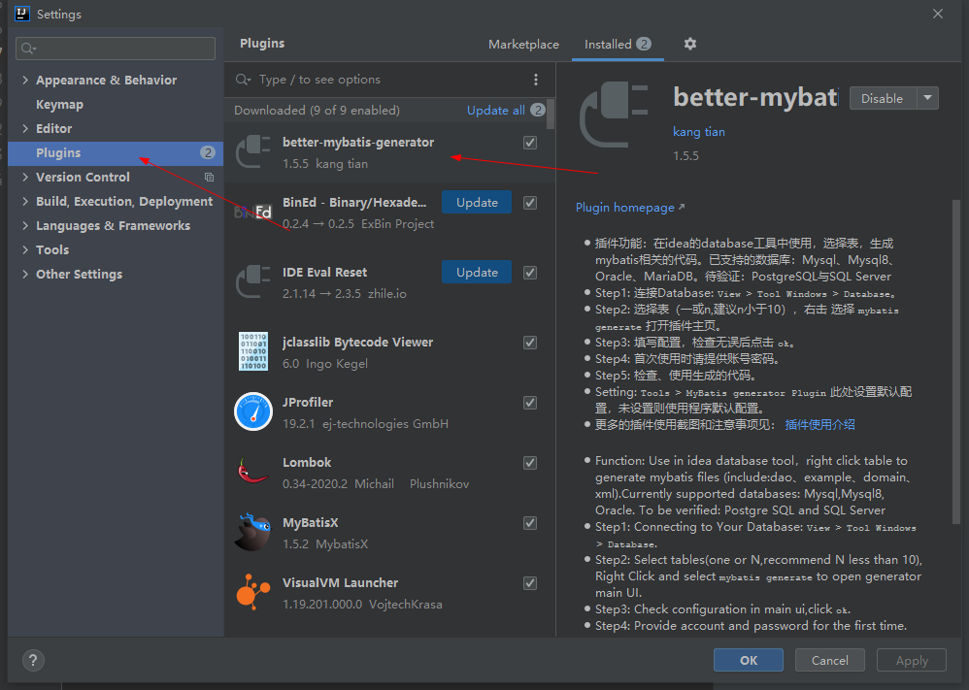Click the large plugin icon in details pane
Image resolution: width=969 pixels, height=690 pixels.
(614, 115)
